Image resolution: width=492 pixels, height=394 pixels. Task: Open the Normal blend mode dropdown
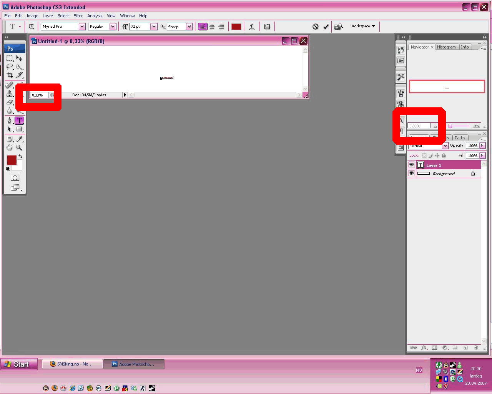point(445,146)
